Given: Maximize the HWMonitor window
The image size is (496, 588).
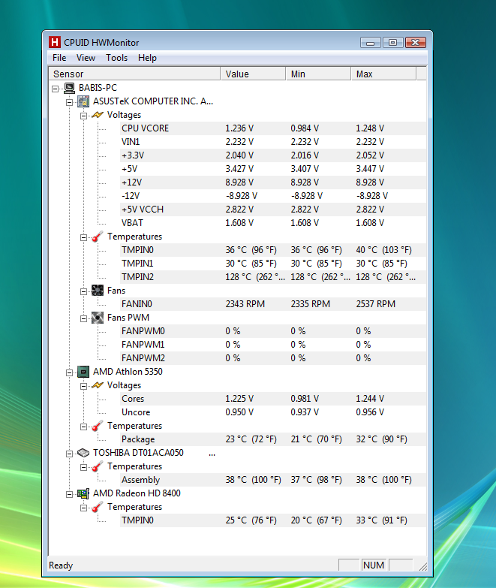Looking at the screenshot, I should pyautogui.click(x=392, y=42).
